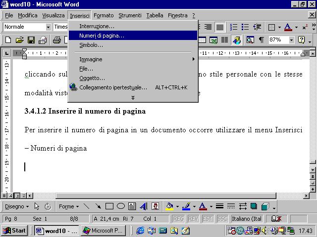Screen dimensions: 317x237
Task: Click the Borders button icon
Action: [271, 27]
